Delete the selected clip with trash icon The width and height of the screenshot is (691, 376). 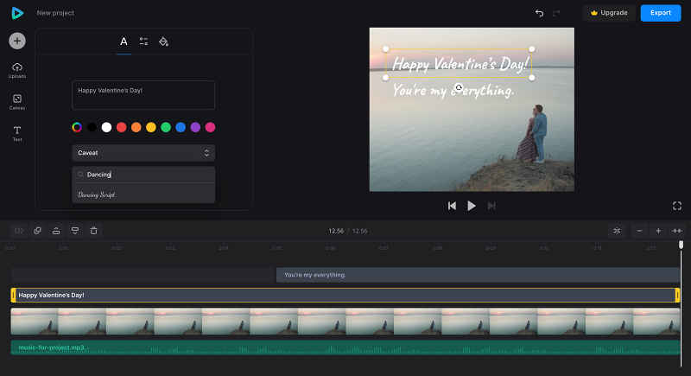pyautogui.click(x=93, y=231)
